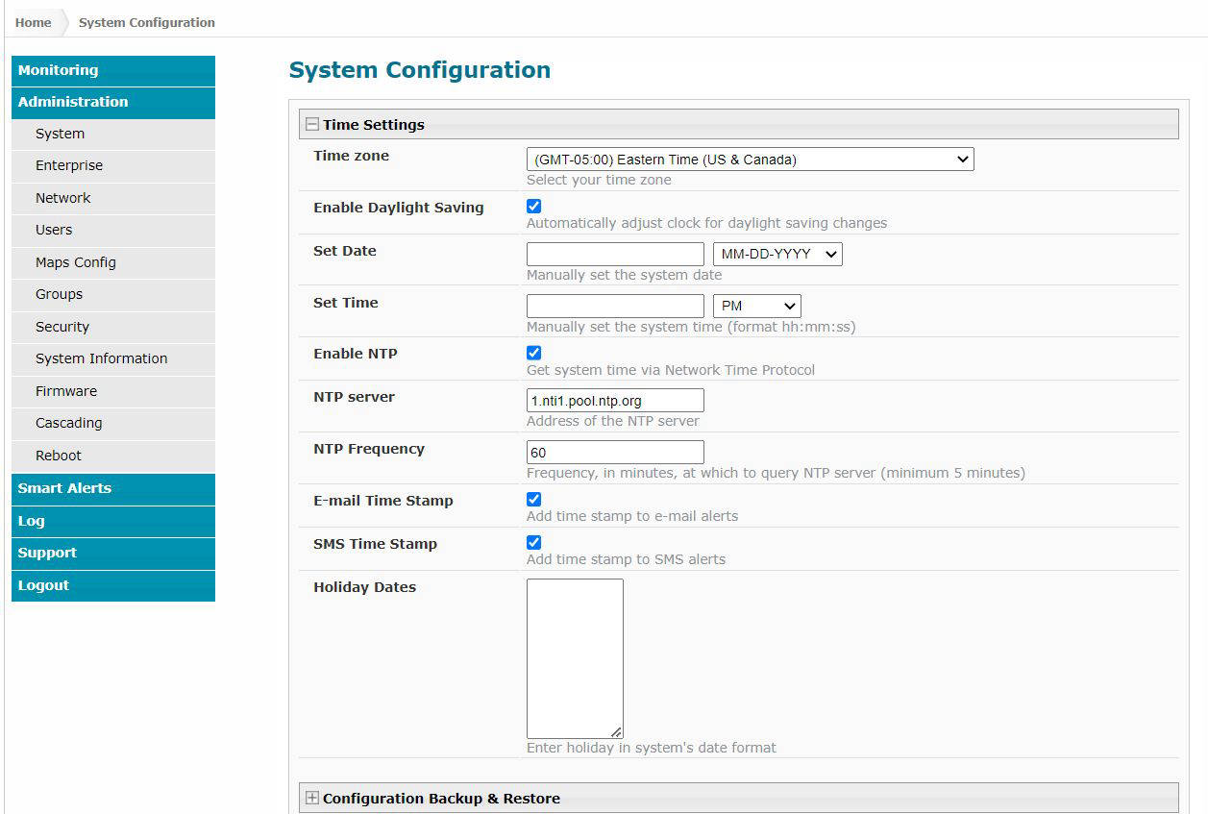Screen dimensions: 1208x814
Task: Select Users under Administration
Action: [113, 230]
